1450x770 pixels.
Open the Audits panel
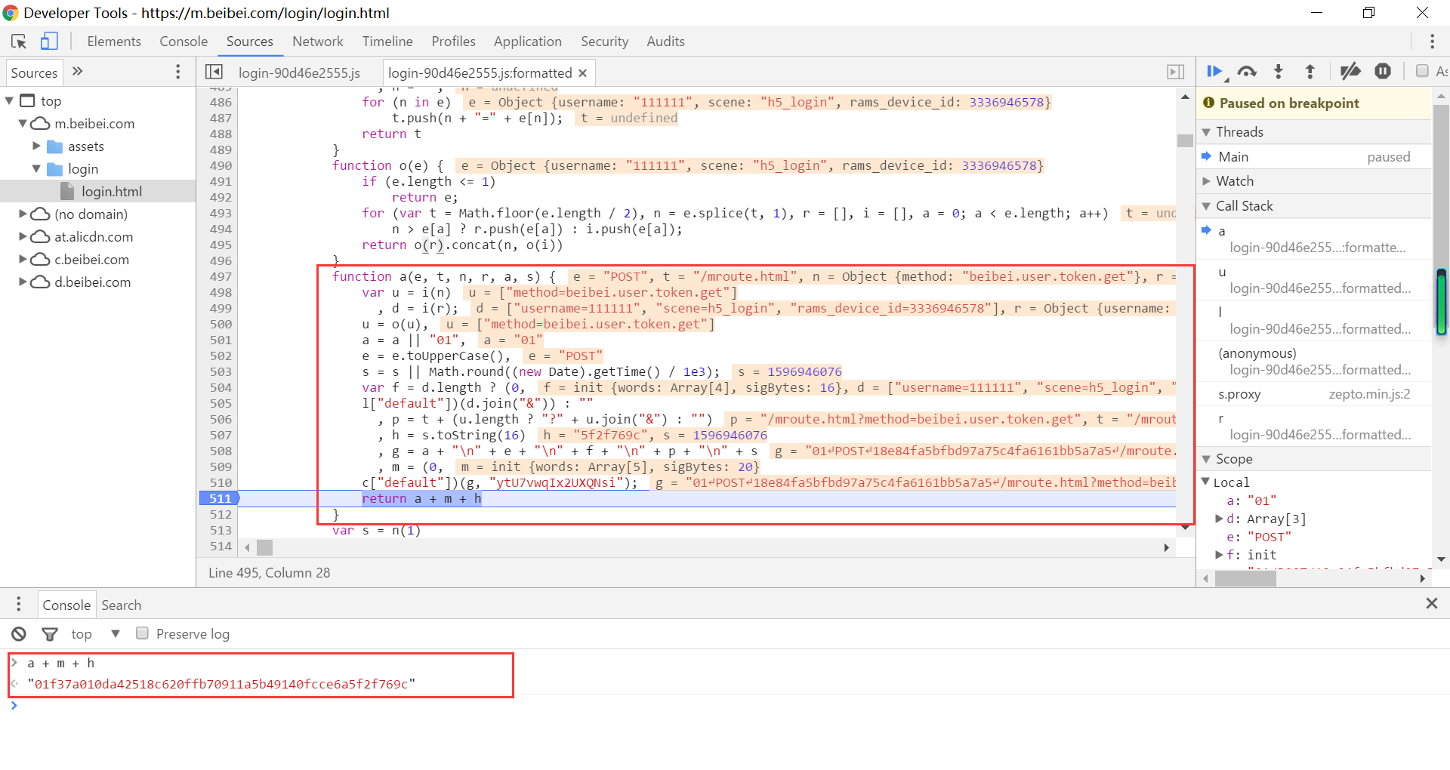click(665, 42)
